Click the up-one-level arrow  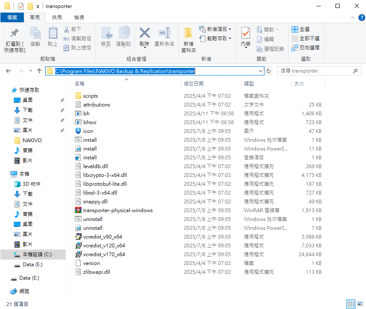(x=39, y=71)
